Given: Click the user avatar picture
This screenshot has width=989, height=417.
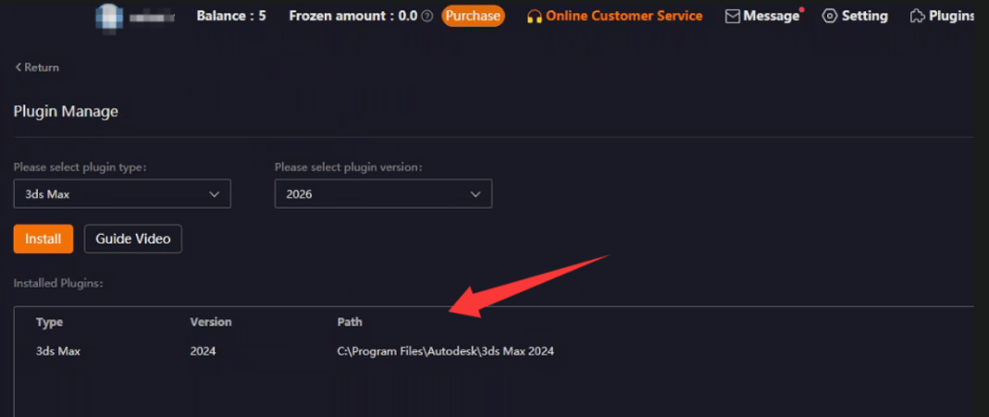Looking at the screenshot, I should point(109,17).
